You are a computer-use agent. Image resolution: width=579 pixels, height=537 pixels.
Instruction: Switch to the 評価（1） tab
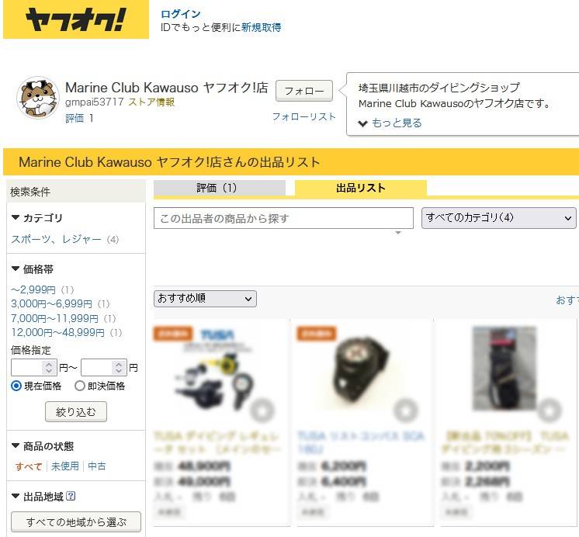[220, 188]
